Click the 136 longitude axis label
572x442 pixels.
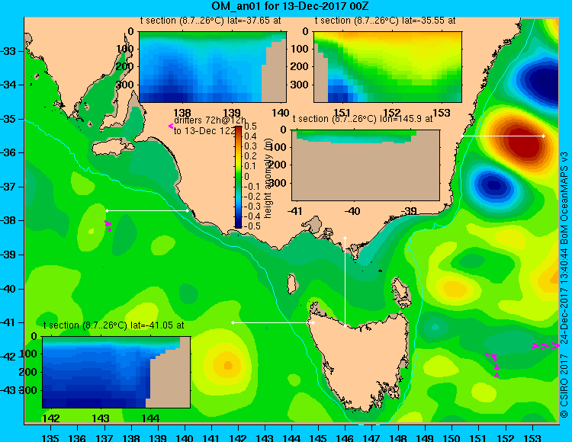[77, 437]
